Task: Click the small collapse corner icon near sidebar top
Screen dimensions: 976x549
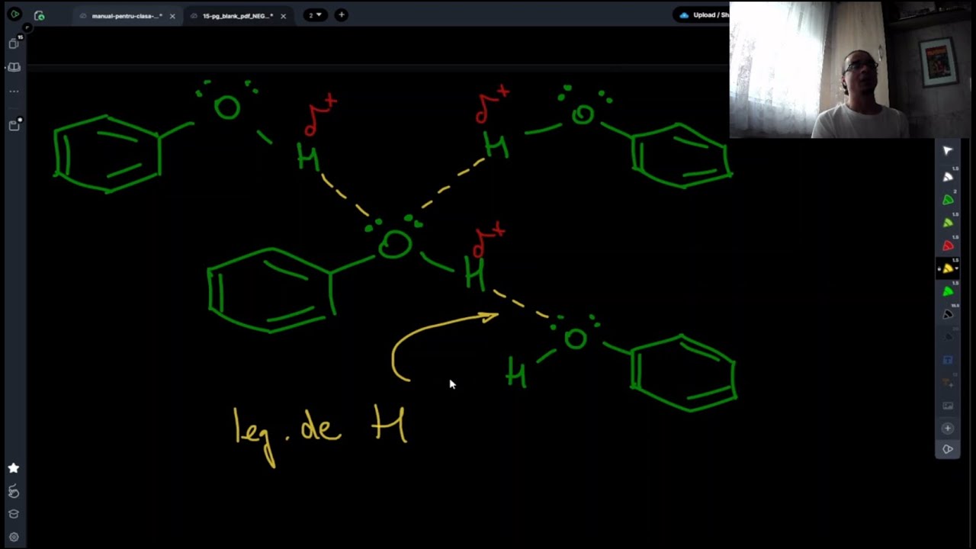Action: click(x=27, y=27)
